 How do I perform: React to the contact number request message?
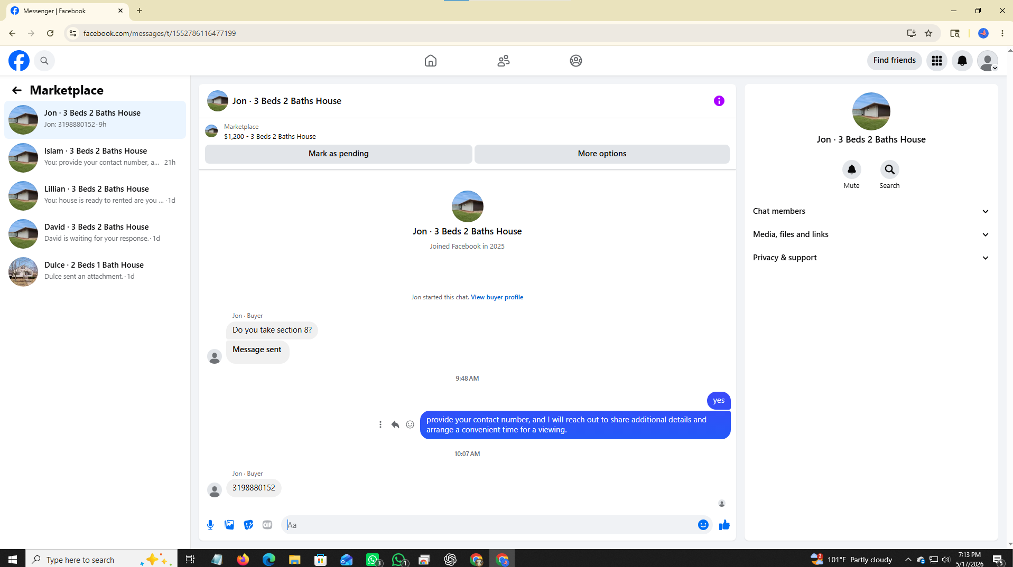click(x=410, y=424)
